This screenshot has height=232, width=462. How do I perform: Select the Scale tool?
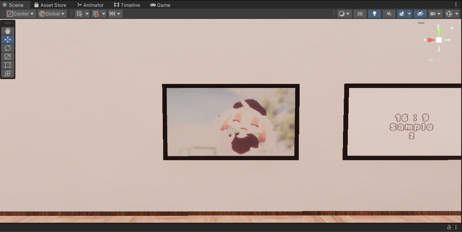[8, 56]
